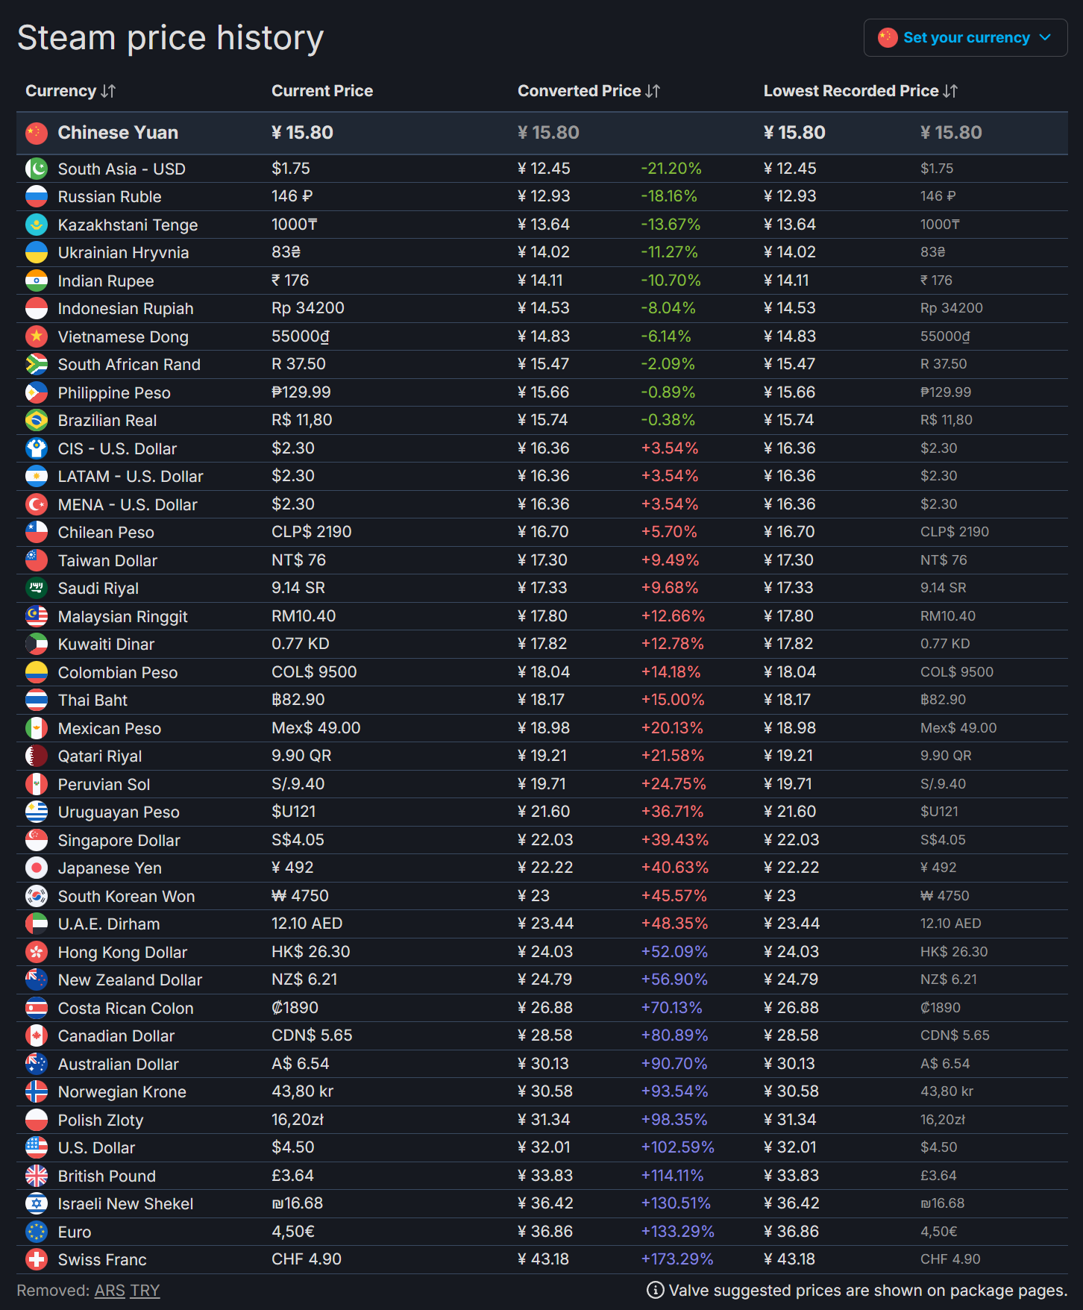Open the removed ARS currency link
Viewport: 1083px width, 1310px height.
click(110, 1291)
